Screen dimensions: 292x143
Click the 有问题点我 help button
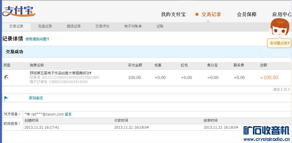[x=279, y=43]
